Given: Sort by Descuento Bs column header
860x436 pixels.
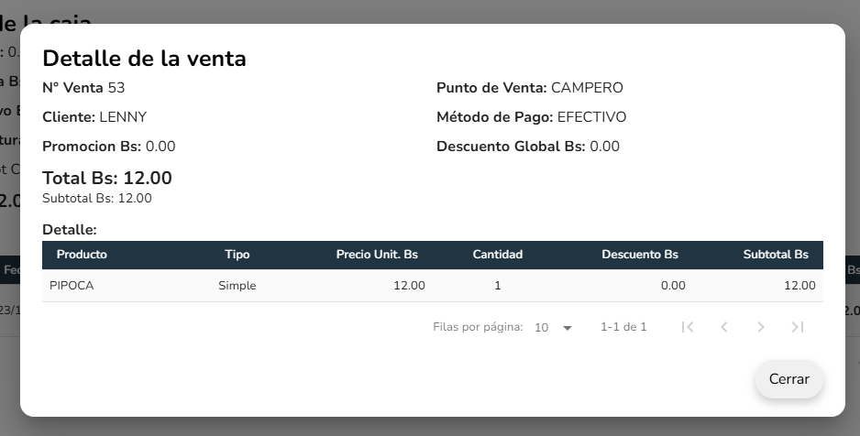Looking at the screenshot, I should click(x=639, y=255).
